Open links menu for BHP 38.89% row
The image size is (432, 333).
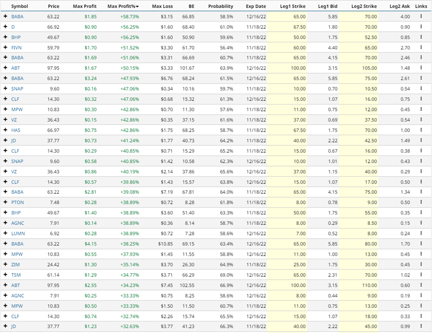(421, 213)
